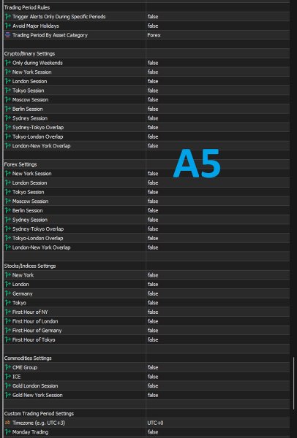Select Gold New York Session parameter label
The height and width of the screenshot is (438, 297).
[x=37, y=395]
